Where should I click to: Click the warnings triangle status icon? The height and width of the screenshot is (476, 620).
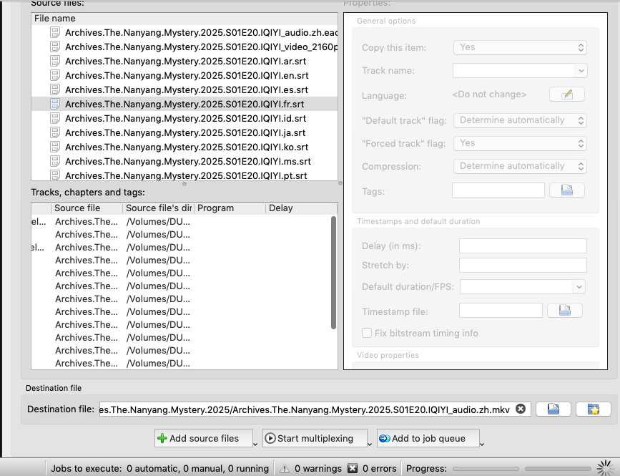[285, 468]
